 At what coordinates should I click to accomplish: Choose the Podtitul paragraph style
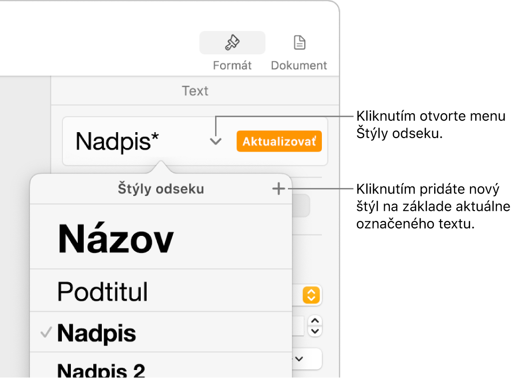pyautogui.click(x=161, y=290)
